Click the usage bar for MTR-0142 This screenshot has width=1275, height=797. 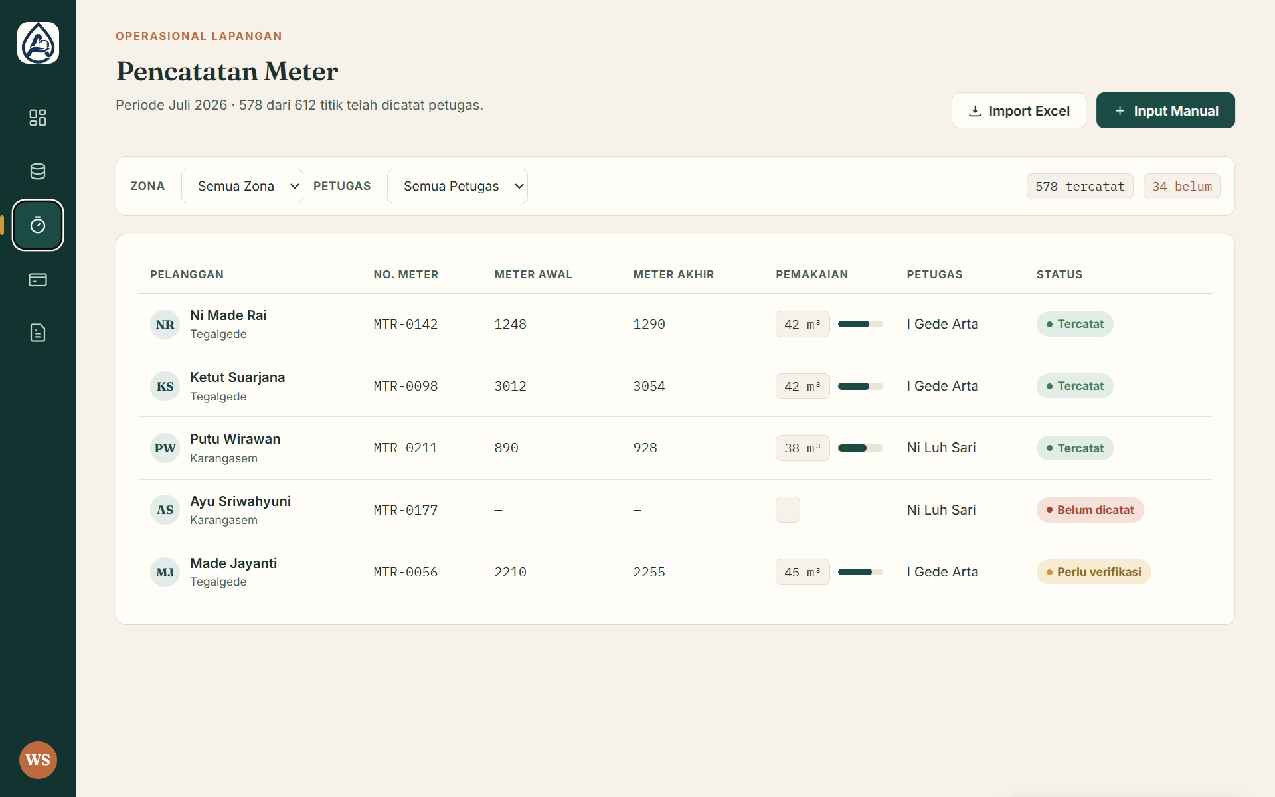tap(861, 324)
